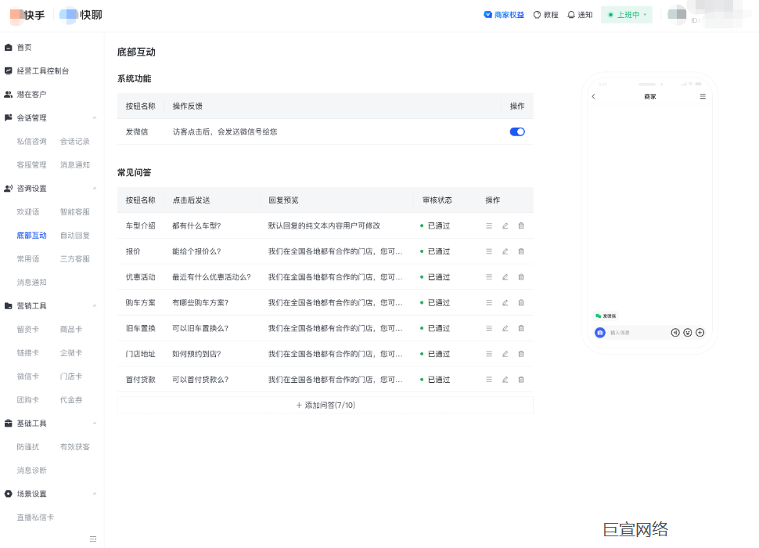The height and width of the screenshot is (548, 759).
Task: Click the plus icon in phone preview chat bar
Action: [699, 332]
